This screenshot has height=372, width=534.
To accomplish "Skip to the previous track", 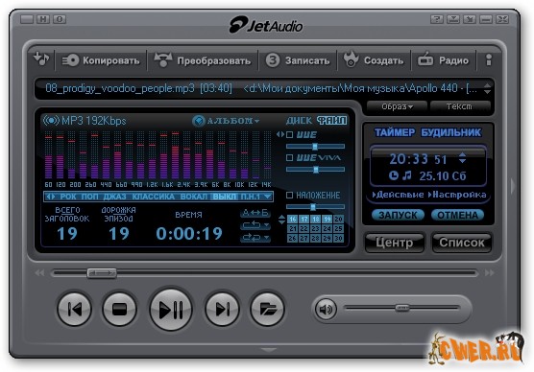I will pos(74,309).
